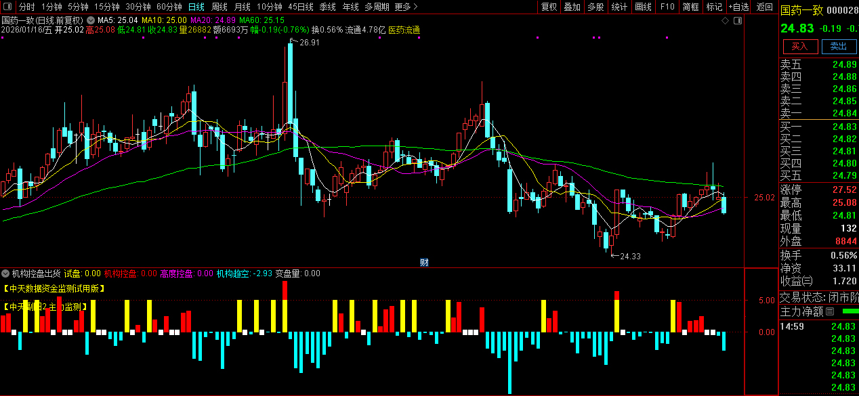Click the 换手 0.56% row
Viewport: 859px width, 396px height.
click(819, 255)
